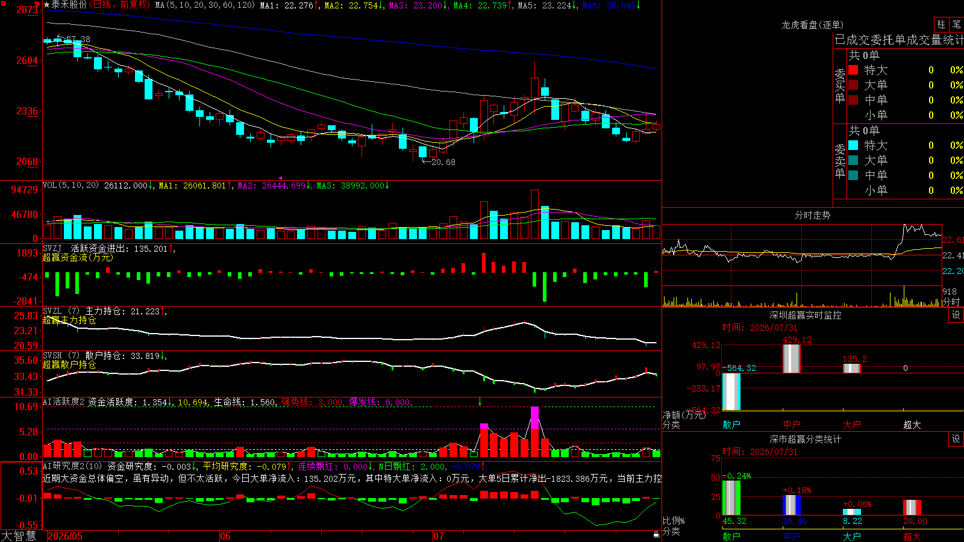Click the small red square corner icon

point(2,2)
